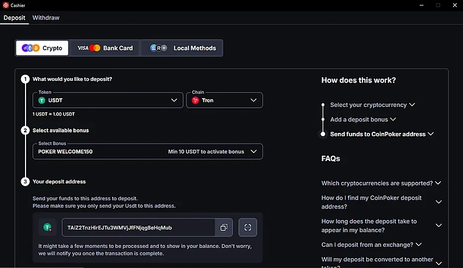Select the Local Methods payment option

(183, 48)
